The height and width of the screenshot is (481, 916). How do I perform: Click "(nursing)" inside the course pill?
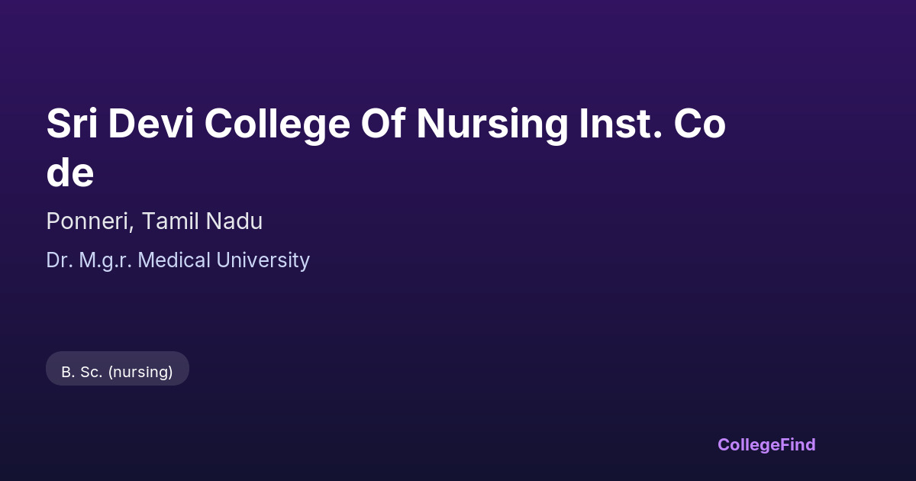140,372
